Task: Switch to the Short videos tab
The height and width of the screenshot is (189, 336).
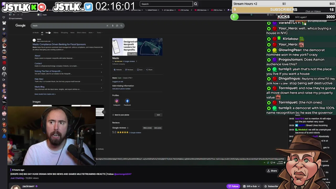Action: click(81, 33)
